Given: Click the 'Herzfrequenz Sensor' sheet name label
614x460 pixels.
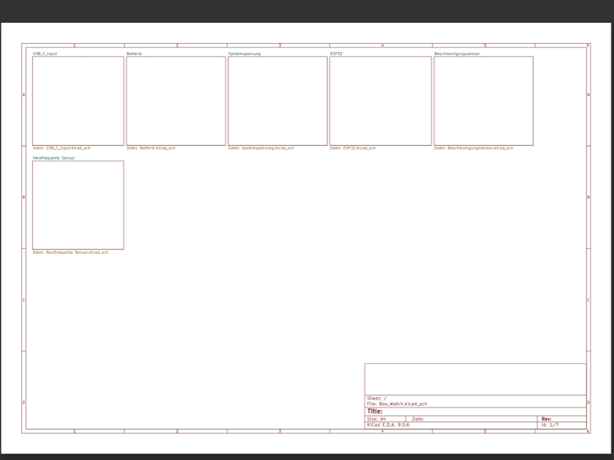Looking at the screenshot, I should click(x=54, y=158).
